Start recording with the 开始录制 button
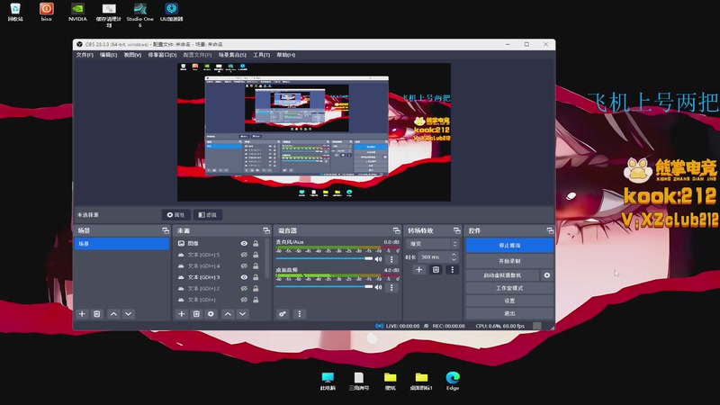 coord(509,261)
